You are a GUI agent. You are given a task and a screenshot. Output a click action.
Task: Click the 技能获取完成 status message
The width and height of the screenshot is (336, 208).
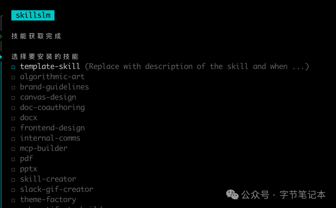click(36, 36)
